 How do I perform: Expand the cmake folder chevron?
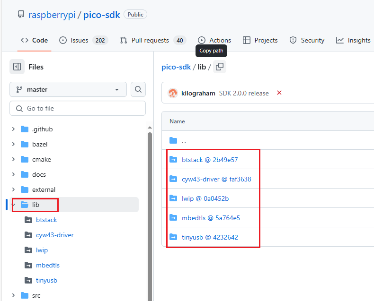click(x=13, y=159)
